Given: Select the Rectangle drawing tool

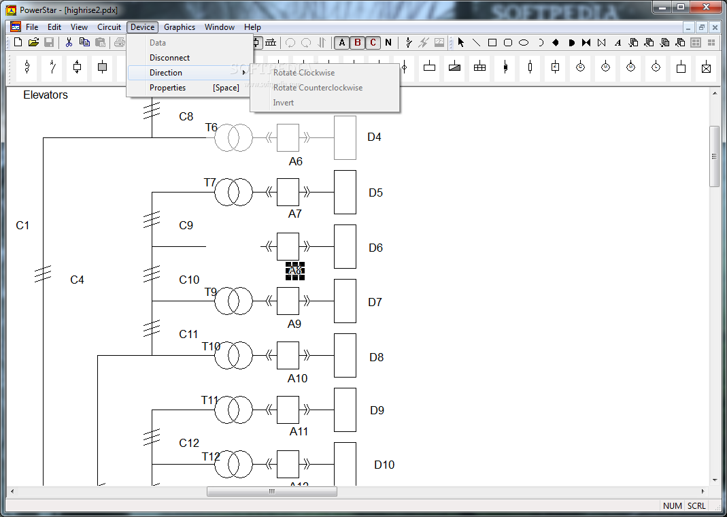Looking at the screenshot, I should [x=492, y=43].
